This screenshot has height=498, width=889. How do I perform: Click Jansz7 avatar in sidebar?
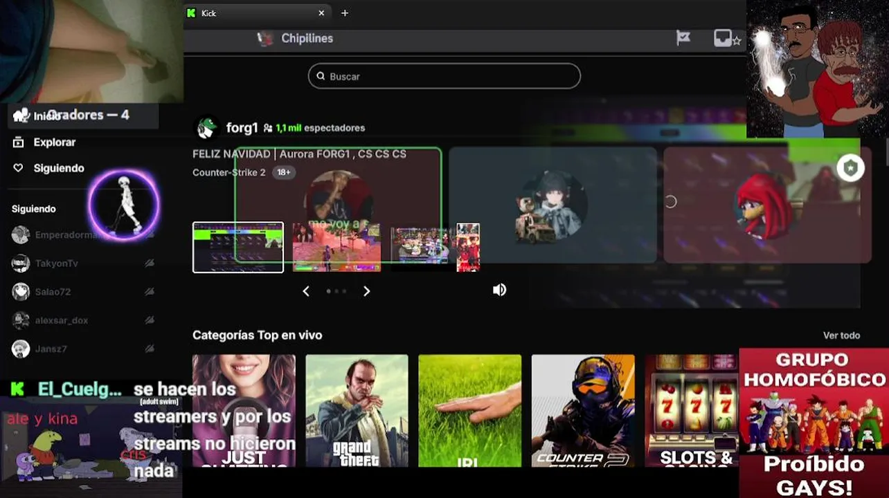21,349
